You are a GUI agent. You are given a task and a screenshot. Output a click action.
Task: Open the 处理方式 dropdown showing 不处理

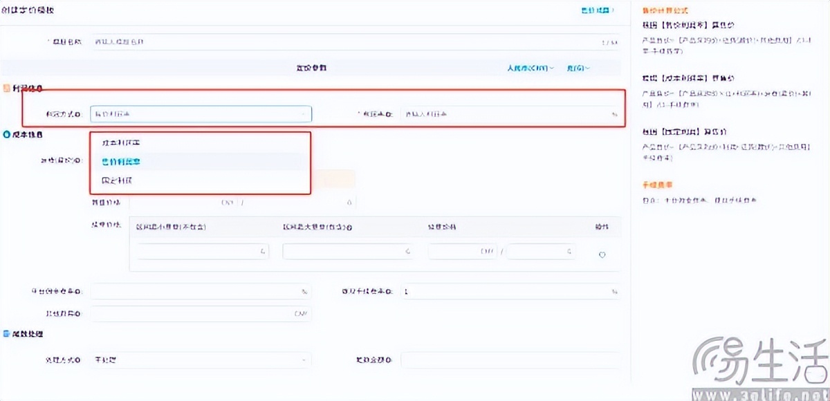[x=201, y=360]
